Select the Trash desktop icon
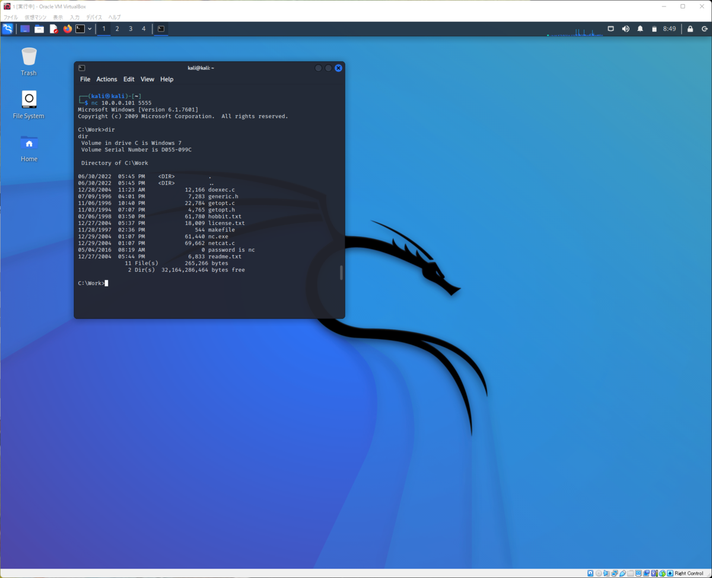 tap(28, 62)
